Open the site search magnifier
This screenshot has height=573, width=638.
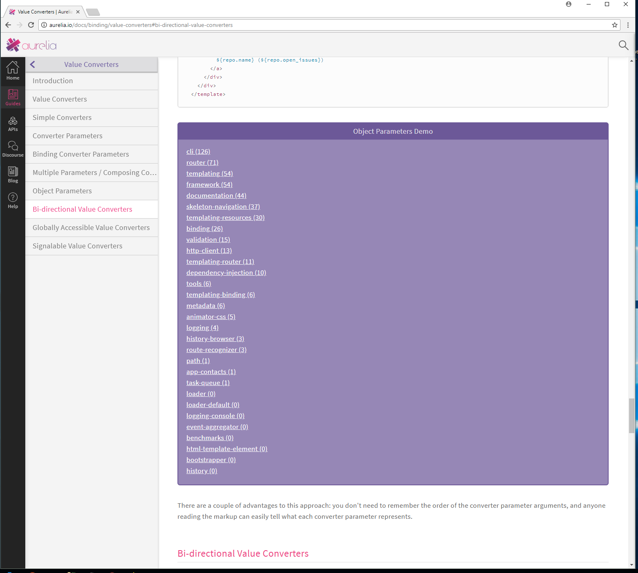point(623,45)
